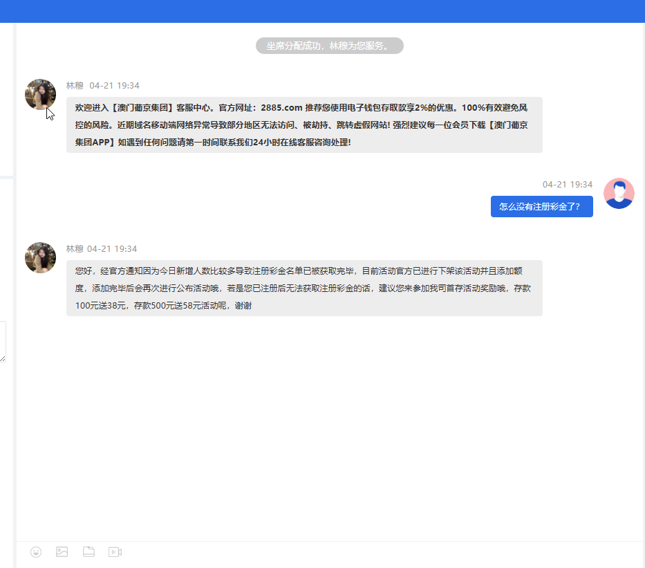Click agent avatar beside the welcome message

click(x=40, y=94)
